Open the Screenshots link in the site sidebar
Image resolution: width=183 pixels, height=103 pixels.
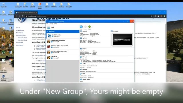20,30
